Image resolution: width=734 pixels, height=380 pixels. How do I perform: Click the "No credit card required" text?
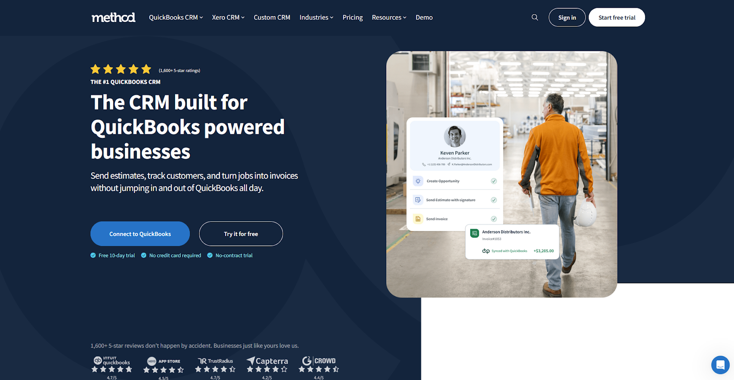(175, 255)
